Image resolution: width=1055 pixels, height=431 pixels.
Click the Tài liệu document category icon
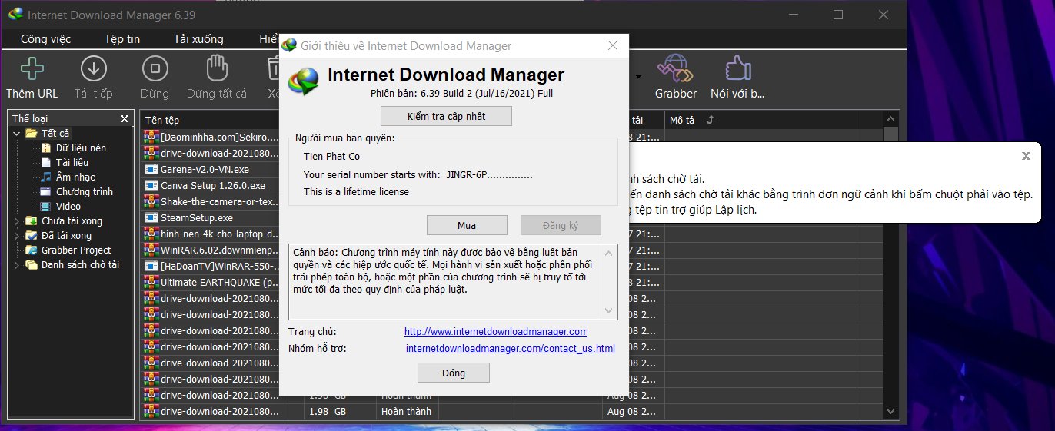(x=46, y=162)
